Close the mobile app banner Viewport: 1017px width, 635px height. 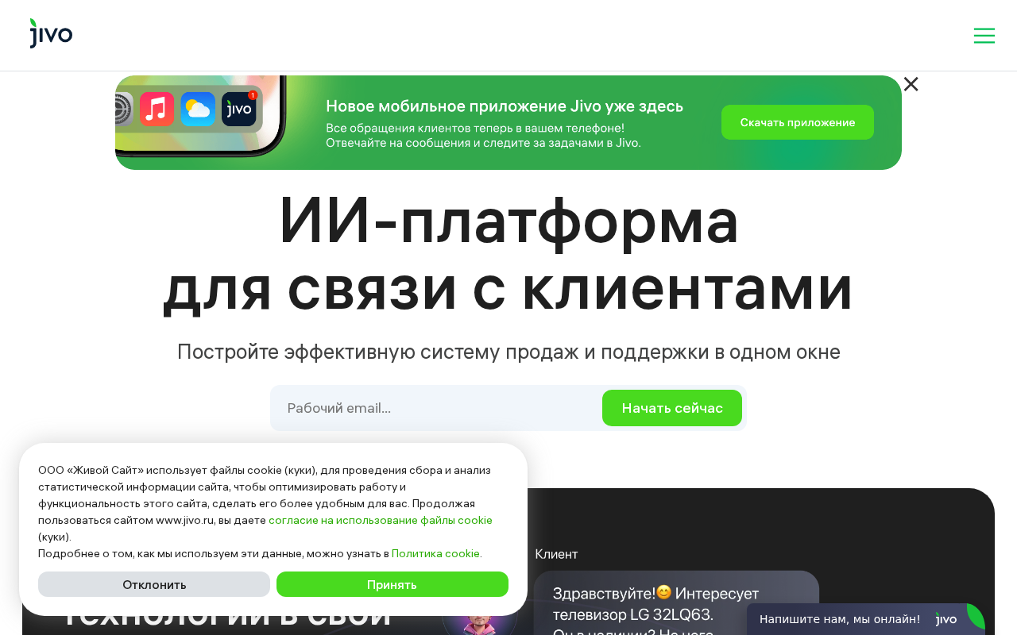[x=911, y=84]
